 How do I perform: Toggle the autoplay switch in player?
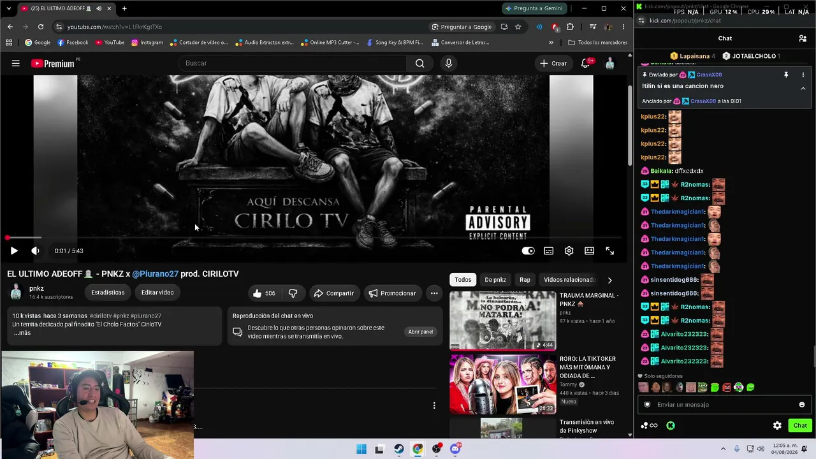coord(528,251)
